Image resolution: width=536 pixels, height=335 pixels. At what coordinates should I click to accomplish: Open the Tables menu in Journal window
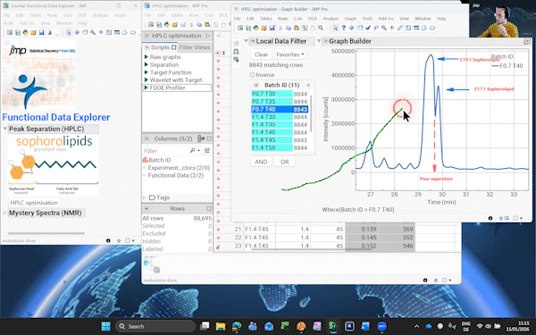pos(35,15)
